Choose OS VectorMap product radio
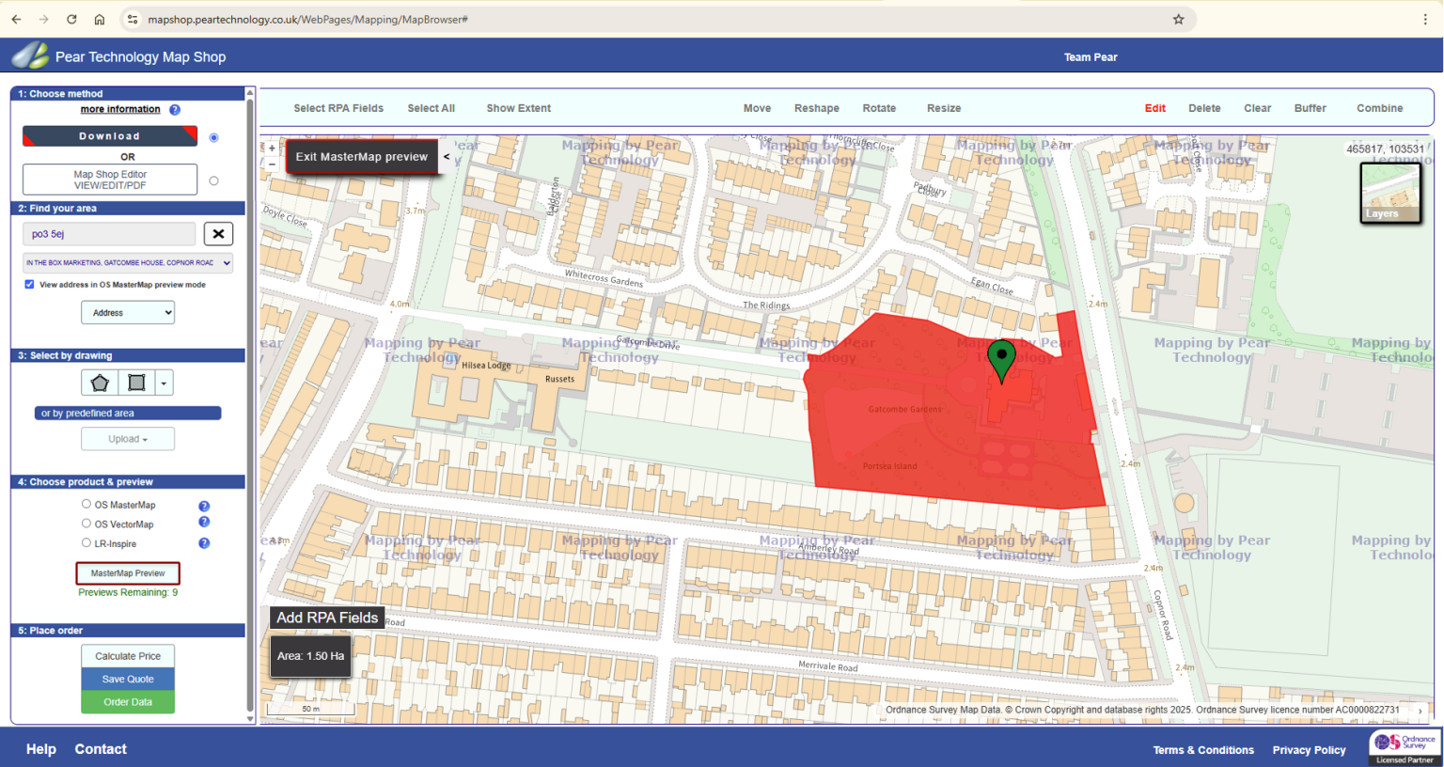The image size is (1444, 767). pyautogui.click(x=86, y=524)
